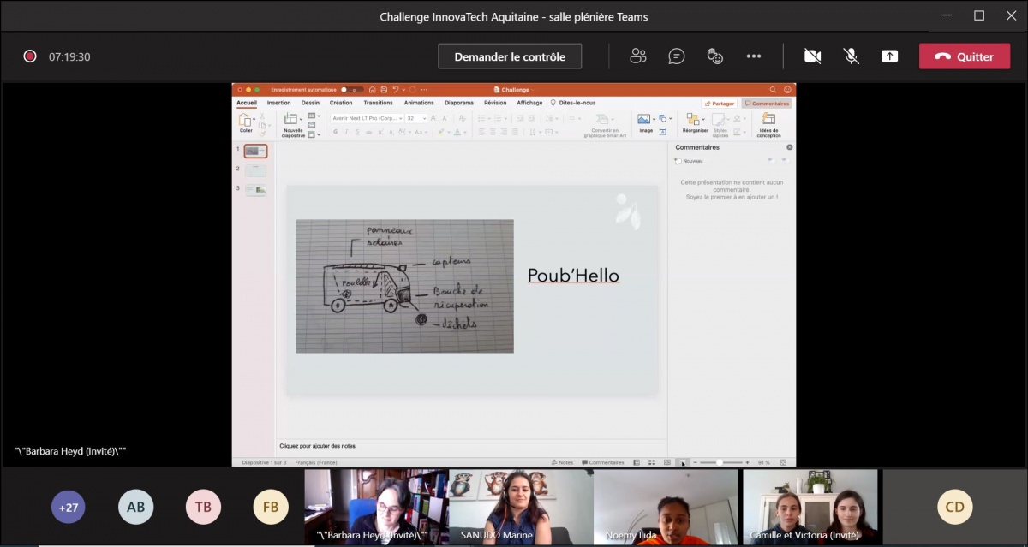Open the raise hand reactions menu

[x=715, y=56]
